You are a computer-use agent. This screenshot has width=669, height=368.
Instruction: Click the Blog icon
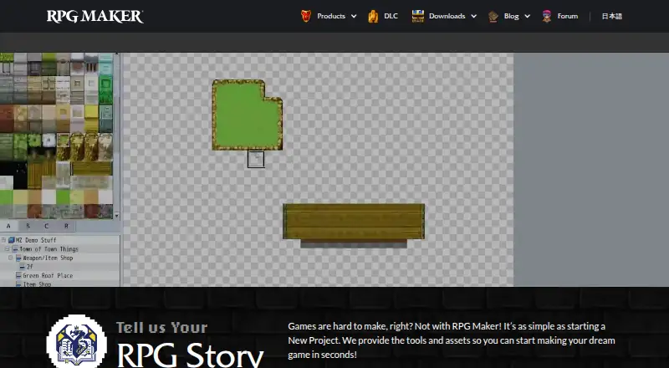[x=493, y=16]
